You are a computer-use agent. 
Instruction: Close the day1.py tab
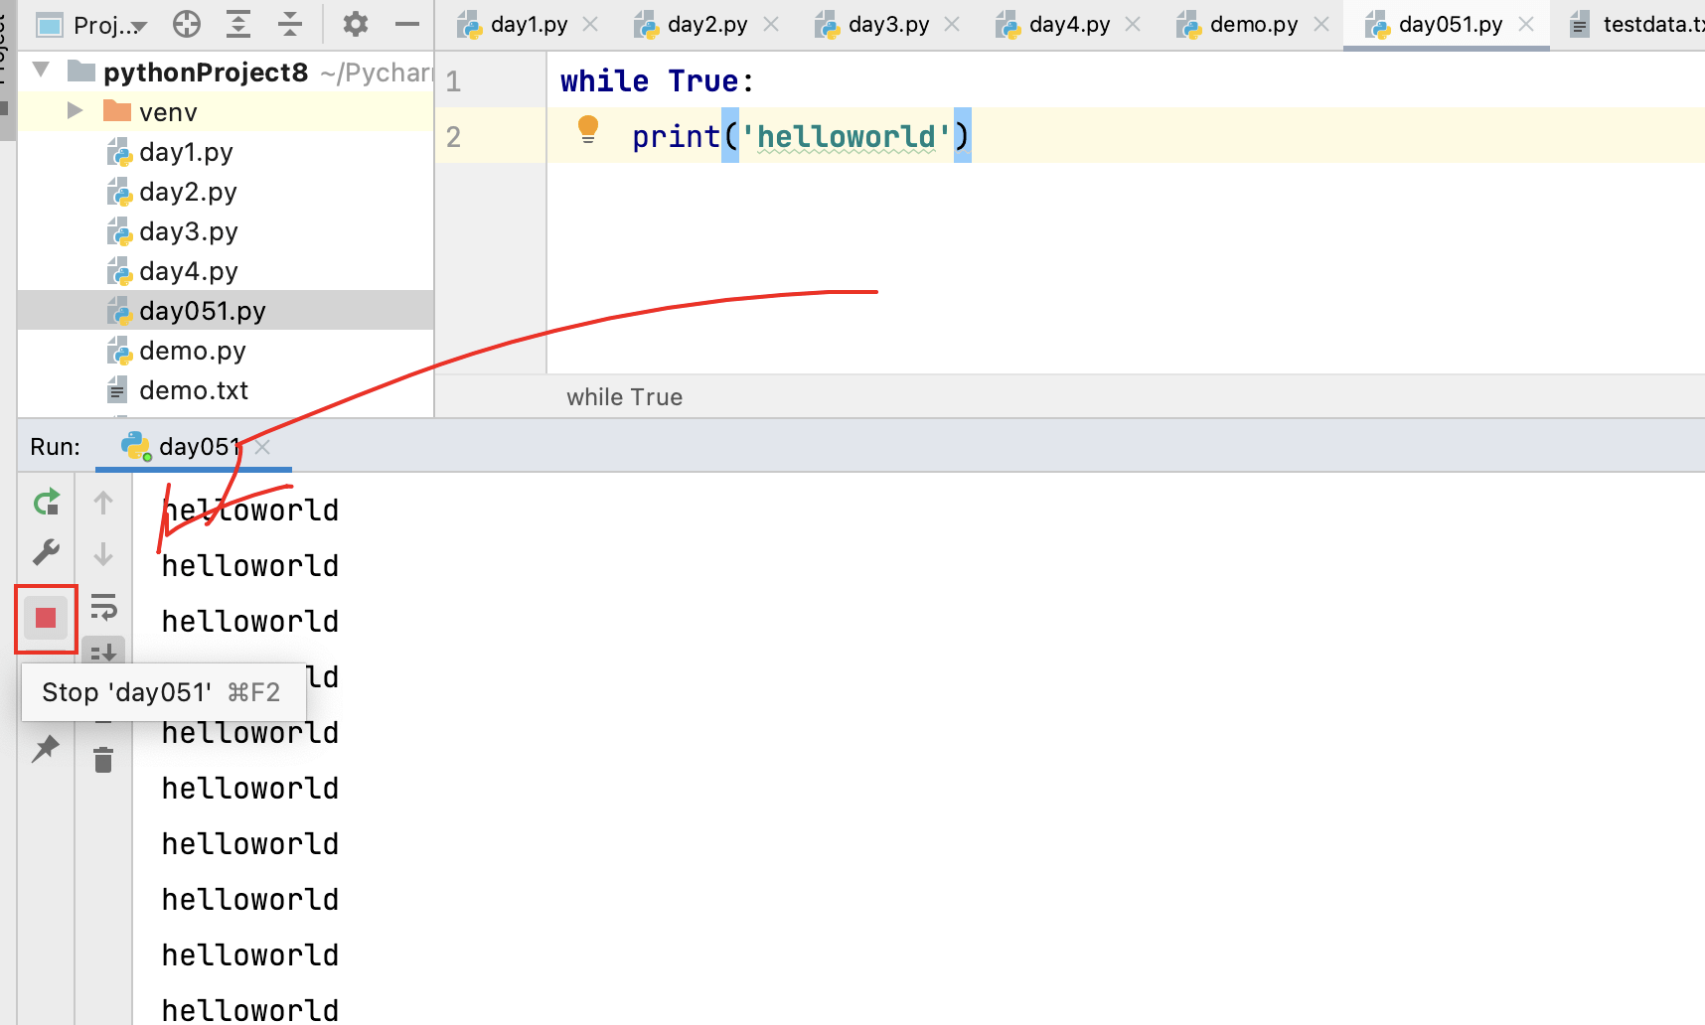[590, 24]
